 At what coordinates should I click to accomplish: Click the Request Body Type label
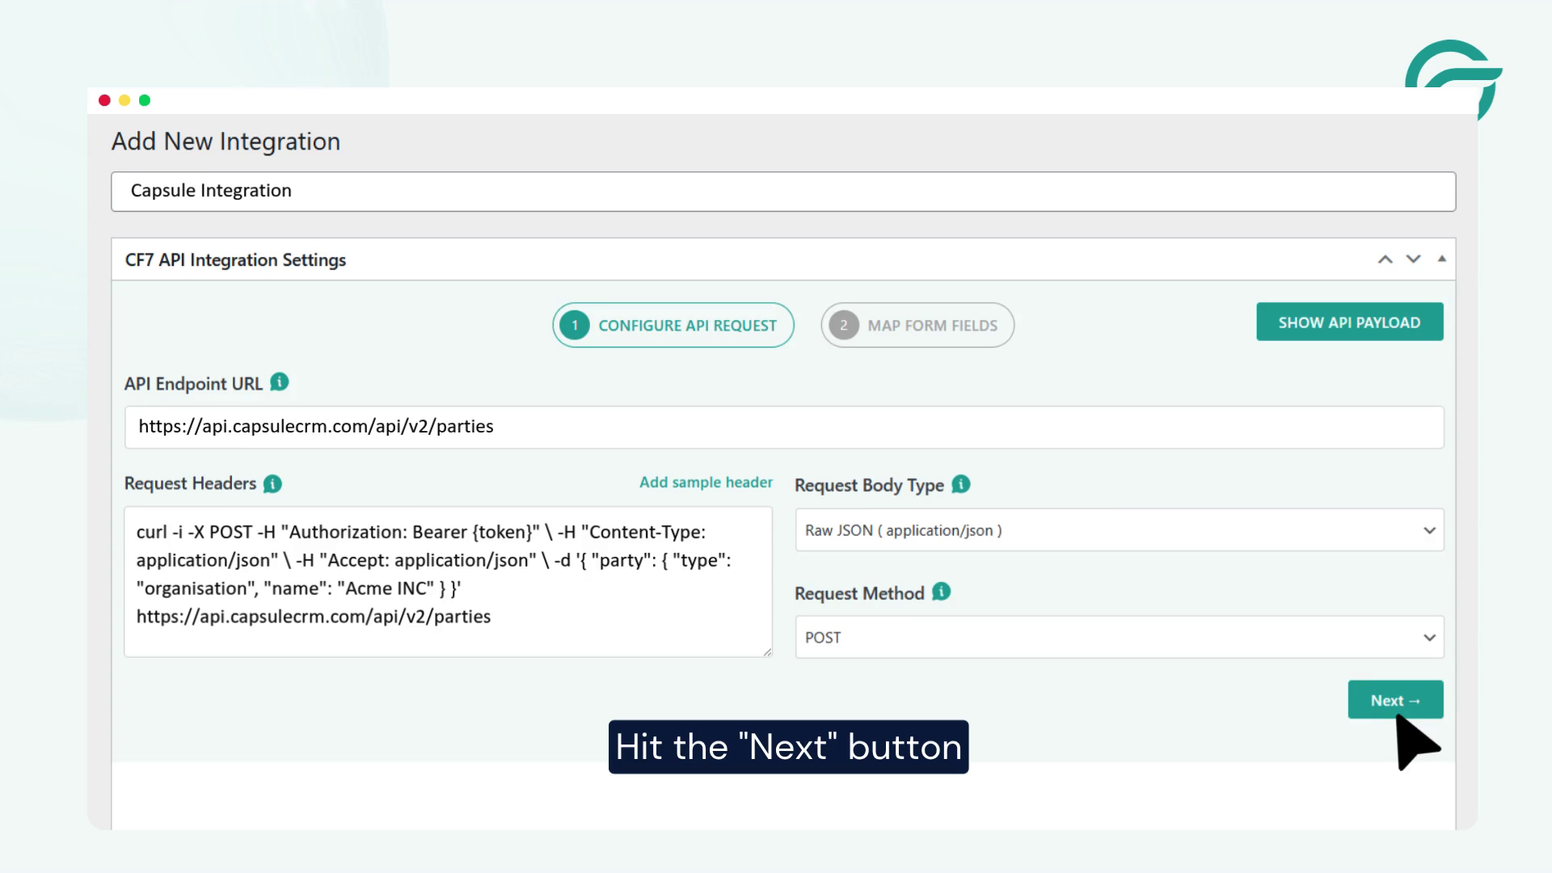[869, 485]
